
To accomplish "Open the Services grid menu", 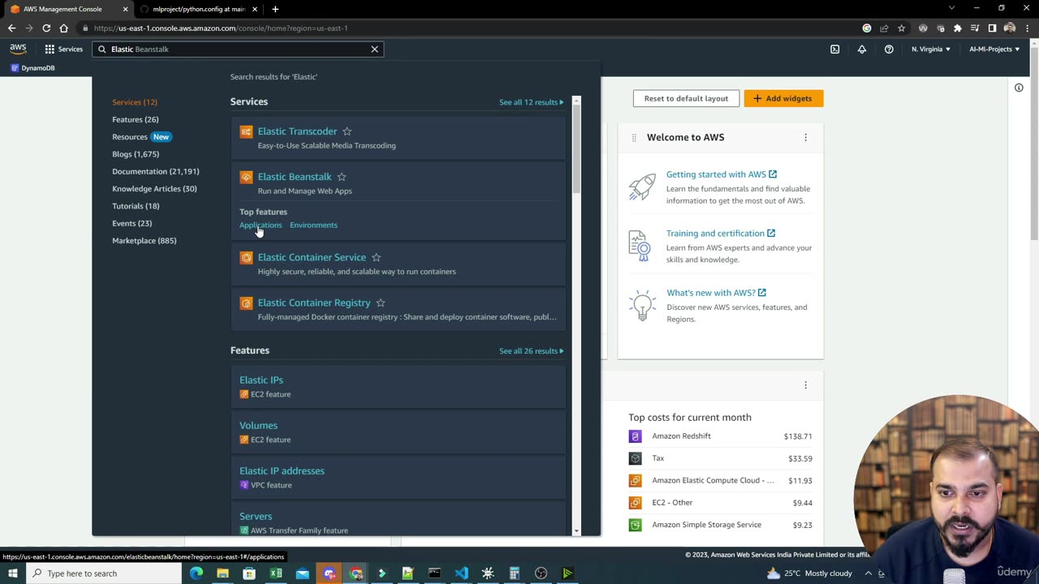I will [x=63, y=49].
